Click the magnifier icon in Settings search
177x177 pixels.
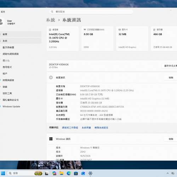pyautogui.click(x=52, y=12)
